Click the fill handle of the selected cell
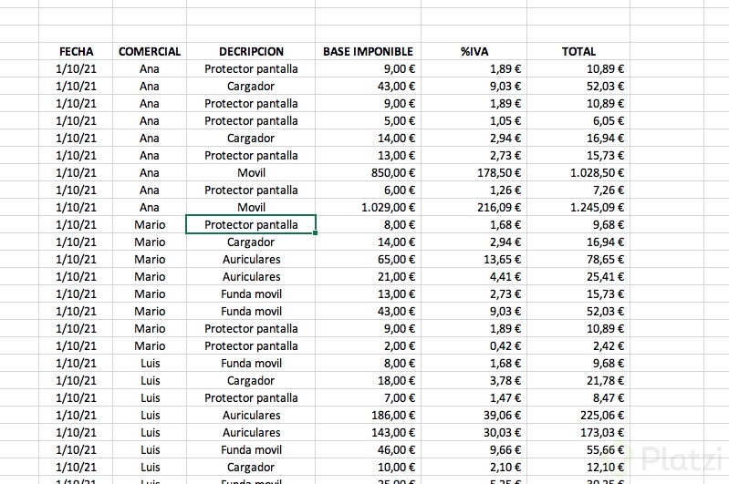The height and width of the screenshot is (484, 729). pos(316,233)
